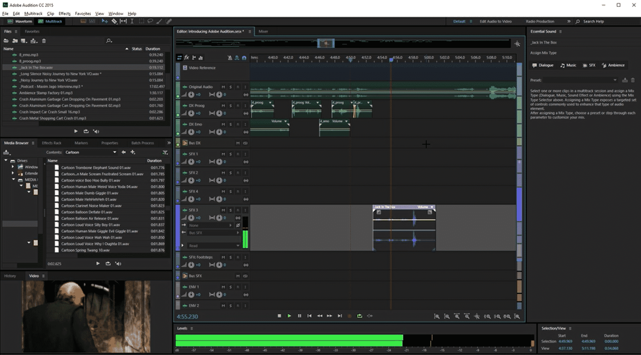This screenshot has height=355, width=641.
Task: Mute the SFX 3 track
Action: pos(223,210)
